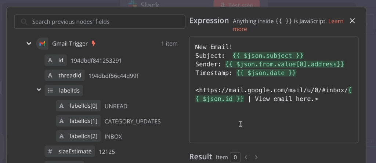Click the Test step button
Screen dimensions: 376x163
(x=236, y=5)
